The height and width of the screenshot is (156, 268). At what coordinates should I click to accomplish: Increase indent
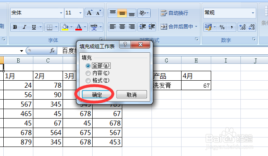[151, 27]
